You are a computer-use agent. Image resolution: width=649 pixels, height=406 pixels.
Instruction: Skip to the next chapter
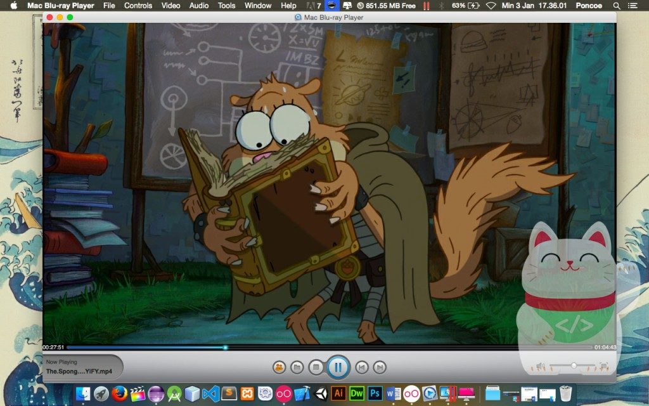coord(380,367)
